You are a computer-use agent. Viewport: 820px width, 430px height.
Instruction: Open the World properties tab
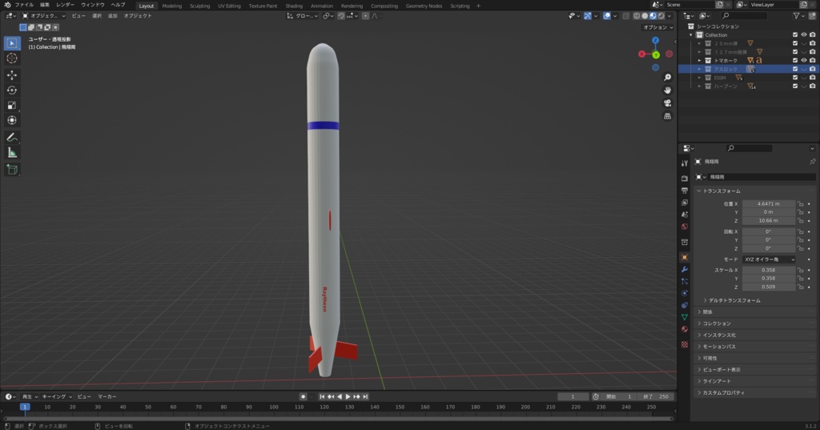685,227
